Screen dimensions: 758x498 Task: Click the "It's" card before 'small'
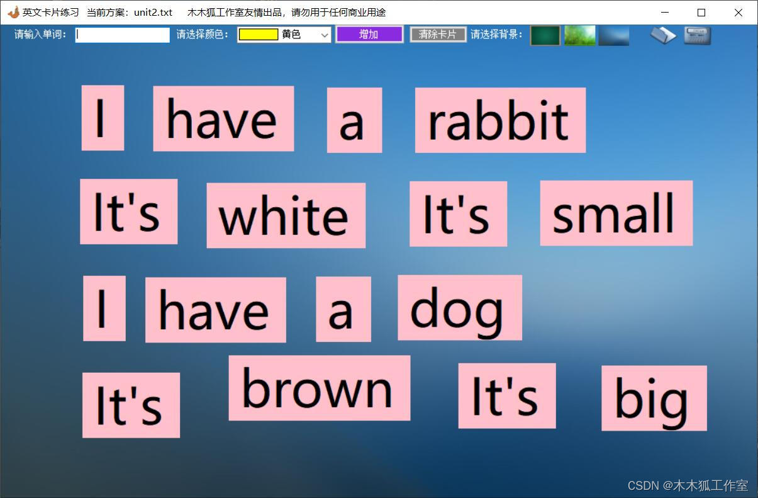(459, 214)
